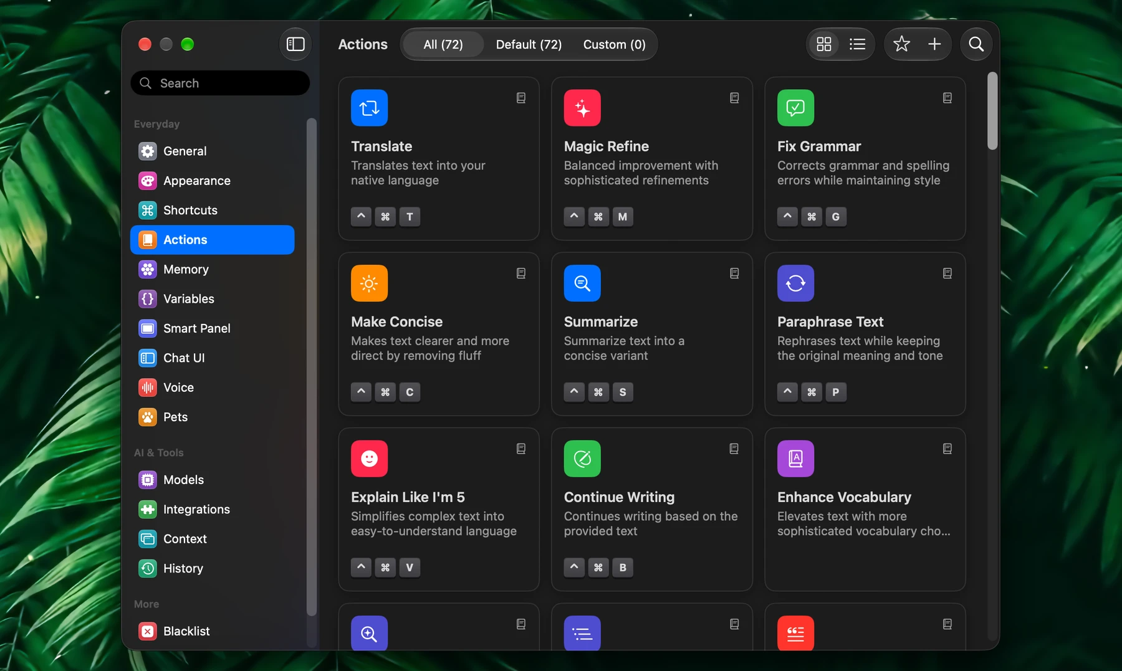Open document icon on Continue Writing card
This screenshot has height=671, width=1122.
tap(734, 449)
